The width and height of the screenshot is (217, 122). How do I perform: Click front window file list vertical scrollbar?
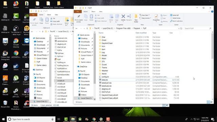click(x=212, y=46)
